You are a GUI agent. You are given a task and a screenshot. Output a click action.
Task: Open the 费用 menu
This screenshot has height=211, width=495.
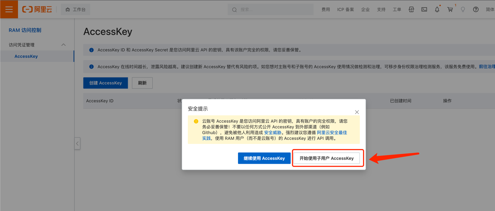pos(325,10)
